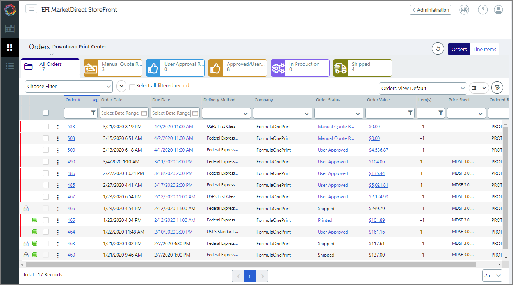Click the green status icon on order 465
Image resolution: width=513 pixels, height=285 pixels.
pyautogui.click(x=35, y=220)
